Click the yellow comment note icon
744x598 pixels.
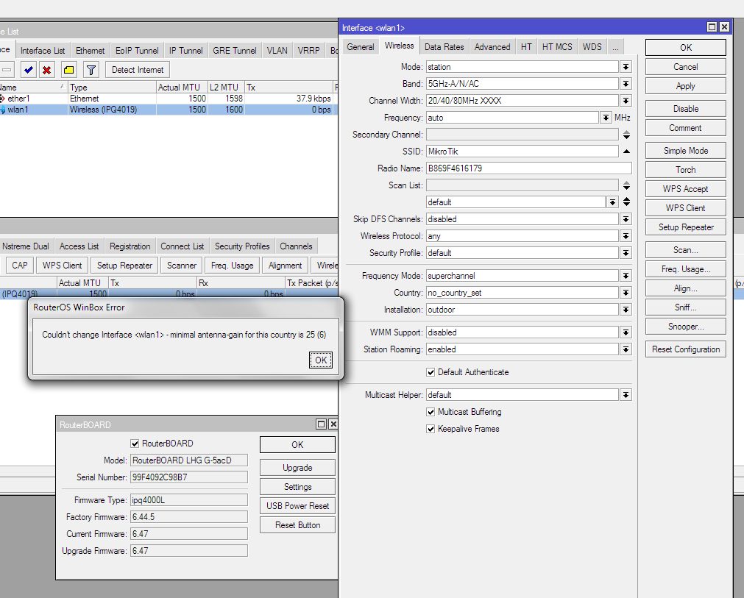pos(68,70)
